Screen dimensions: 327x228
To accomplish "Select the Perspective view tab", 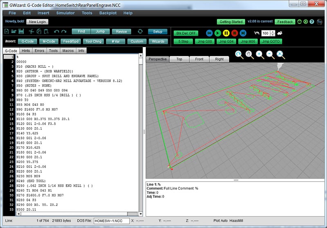I will click(158, 59).
